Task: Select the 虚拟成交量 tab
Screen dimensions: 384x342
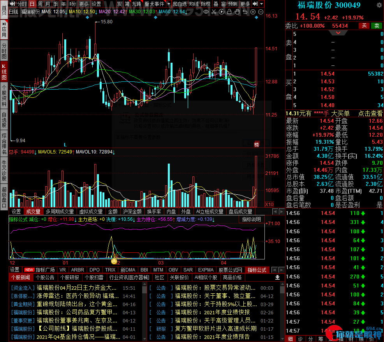Action: (91, 212)
